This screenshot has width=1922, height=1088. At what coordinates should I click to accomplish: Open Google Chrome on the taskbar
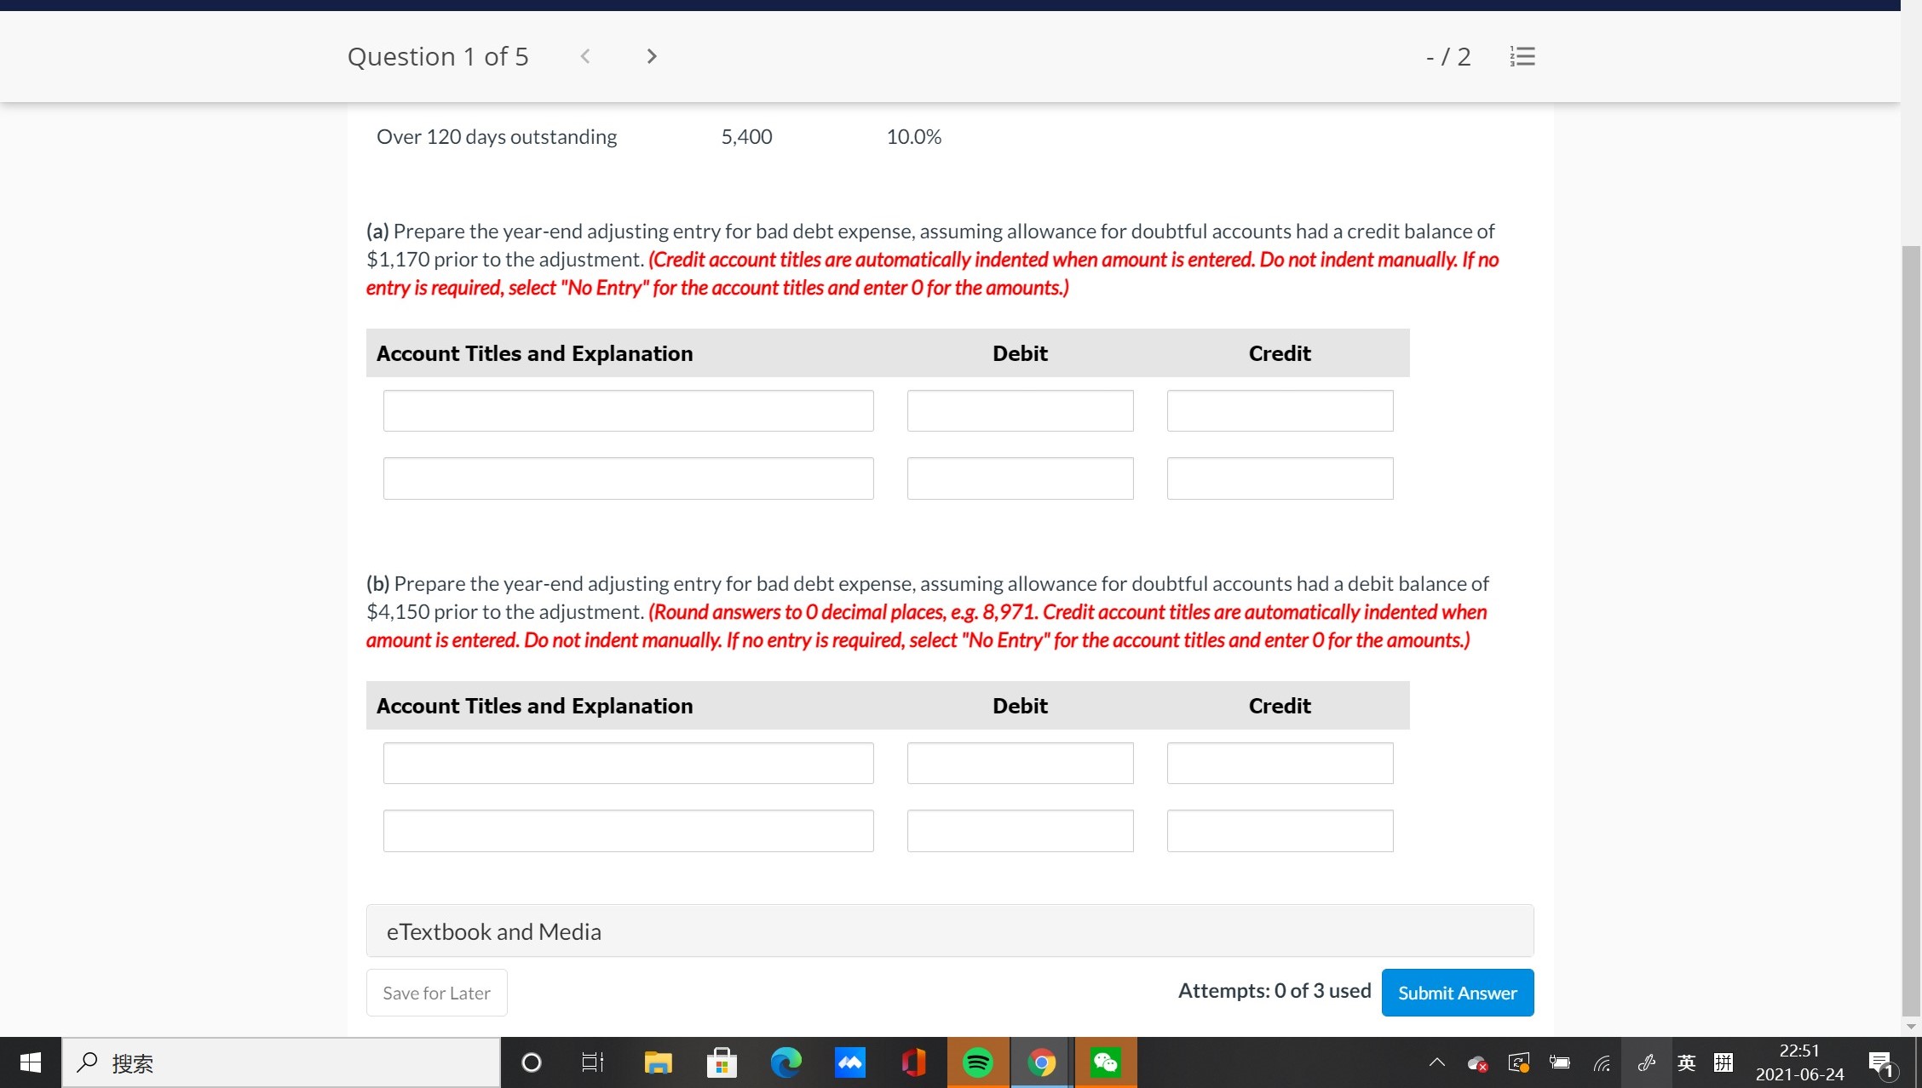1041,1062
